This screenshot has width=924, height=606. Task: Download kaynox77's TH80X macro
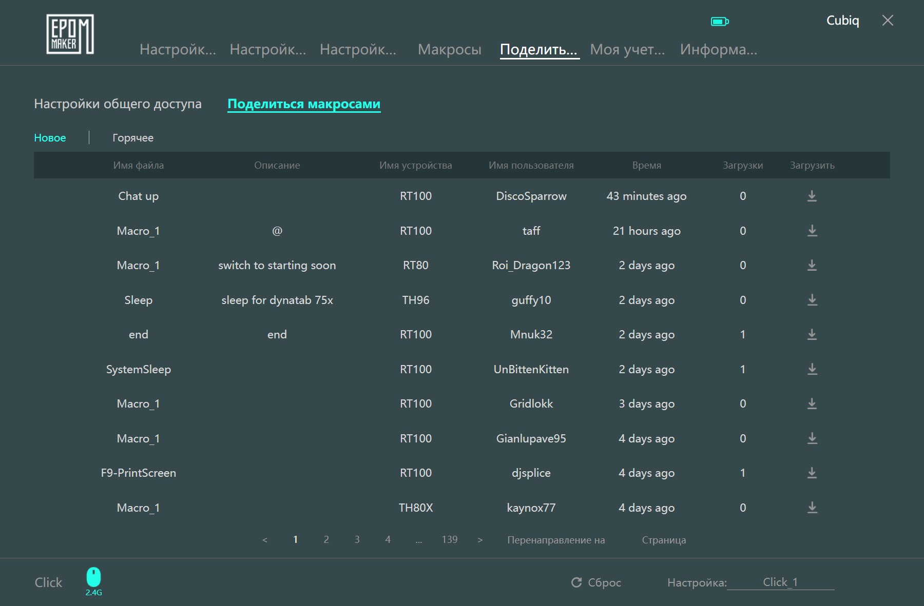tap(812, 508)
